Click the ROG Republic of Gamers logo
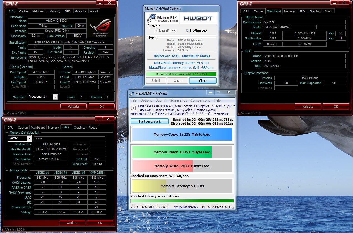 coord(101,28)
